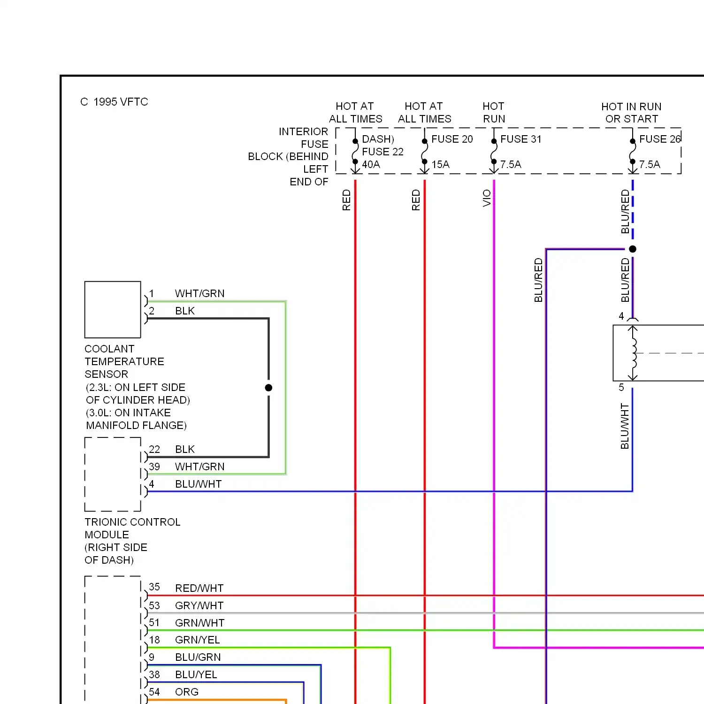Image resolution: width=704 pixels, height=704 pixels.
Task: Select pin 9 'BLU/GRN' wire label
Action: pyautogui.click(x=198, y=657)
